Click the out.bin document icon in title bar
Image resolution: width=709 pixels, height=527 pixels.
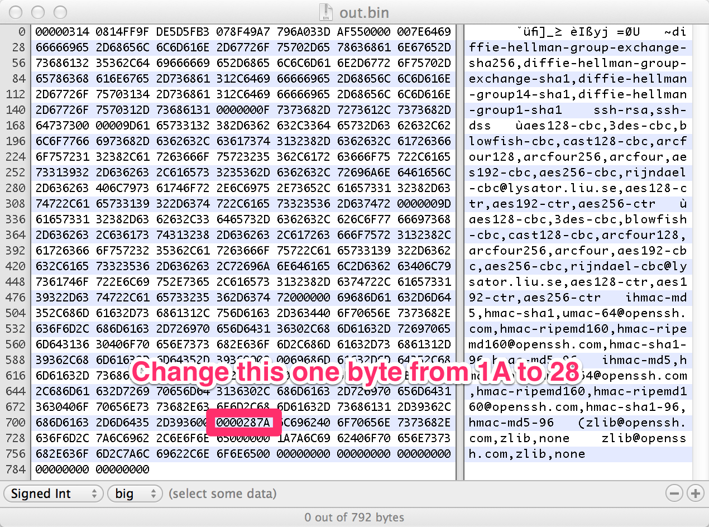325,12
